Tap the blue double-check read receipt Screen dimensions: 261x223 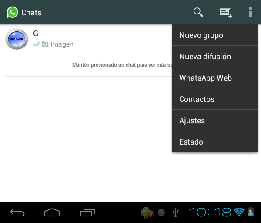[x=37, y=44]
